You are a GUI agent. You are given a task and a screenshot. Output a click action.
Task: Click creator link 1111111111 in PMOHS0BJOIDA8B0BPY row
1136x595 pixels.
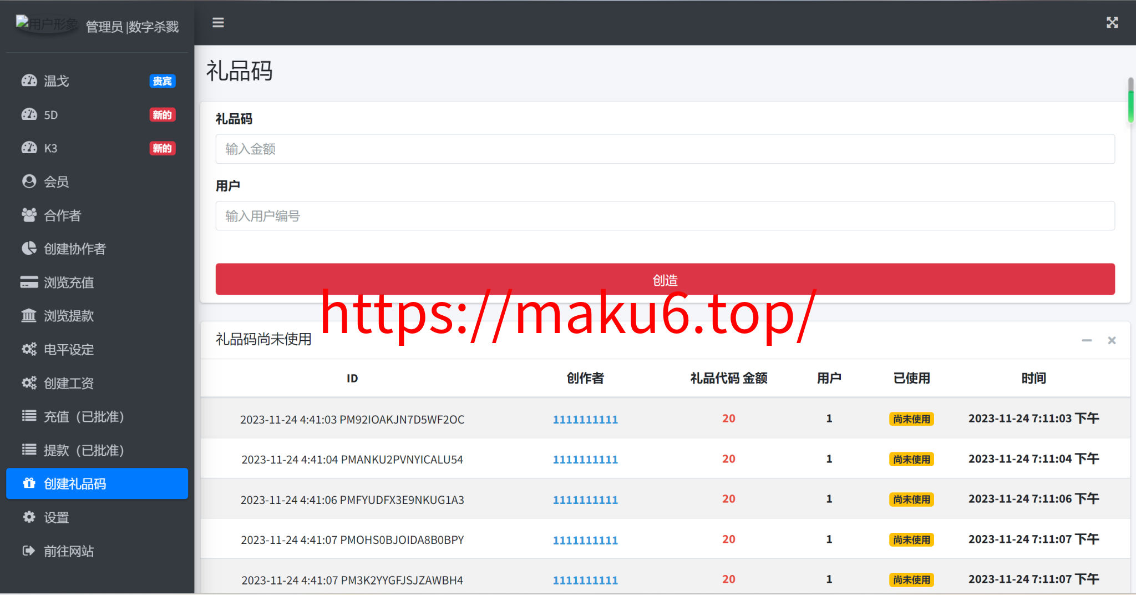pyautogui.click(x=585, y=539)
